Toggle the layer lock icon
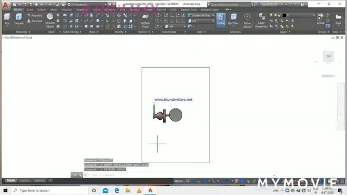347x195 pixels. click(280, 15)
